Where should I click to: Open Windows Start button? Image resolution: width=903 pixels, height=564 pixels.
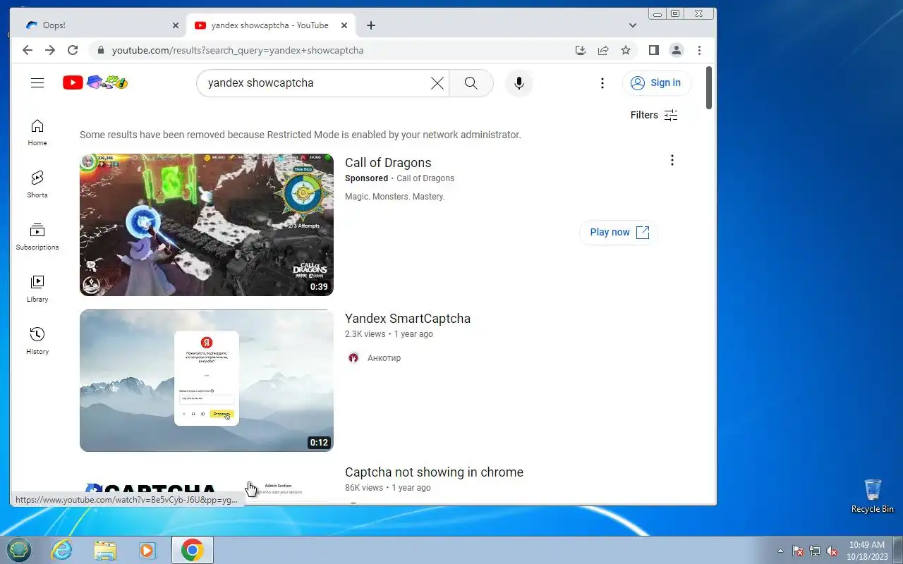19,550
